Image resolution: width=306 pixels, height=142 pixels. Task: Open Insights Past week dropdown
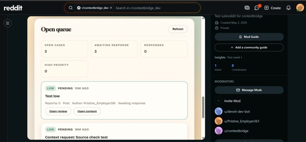point(235,57)
